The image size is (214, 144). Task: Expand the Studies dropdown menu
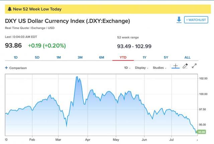159,68
